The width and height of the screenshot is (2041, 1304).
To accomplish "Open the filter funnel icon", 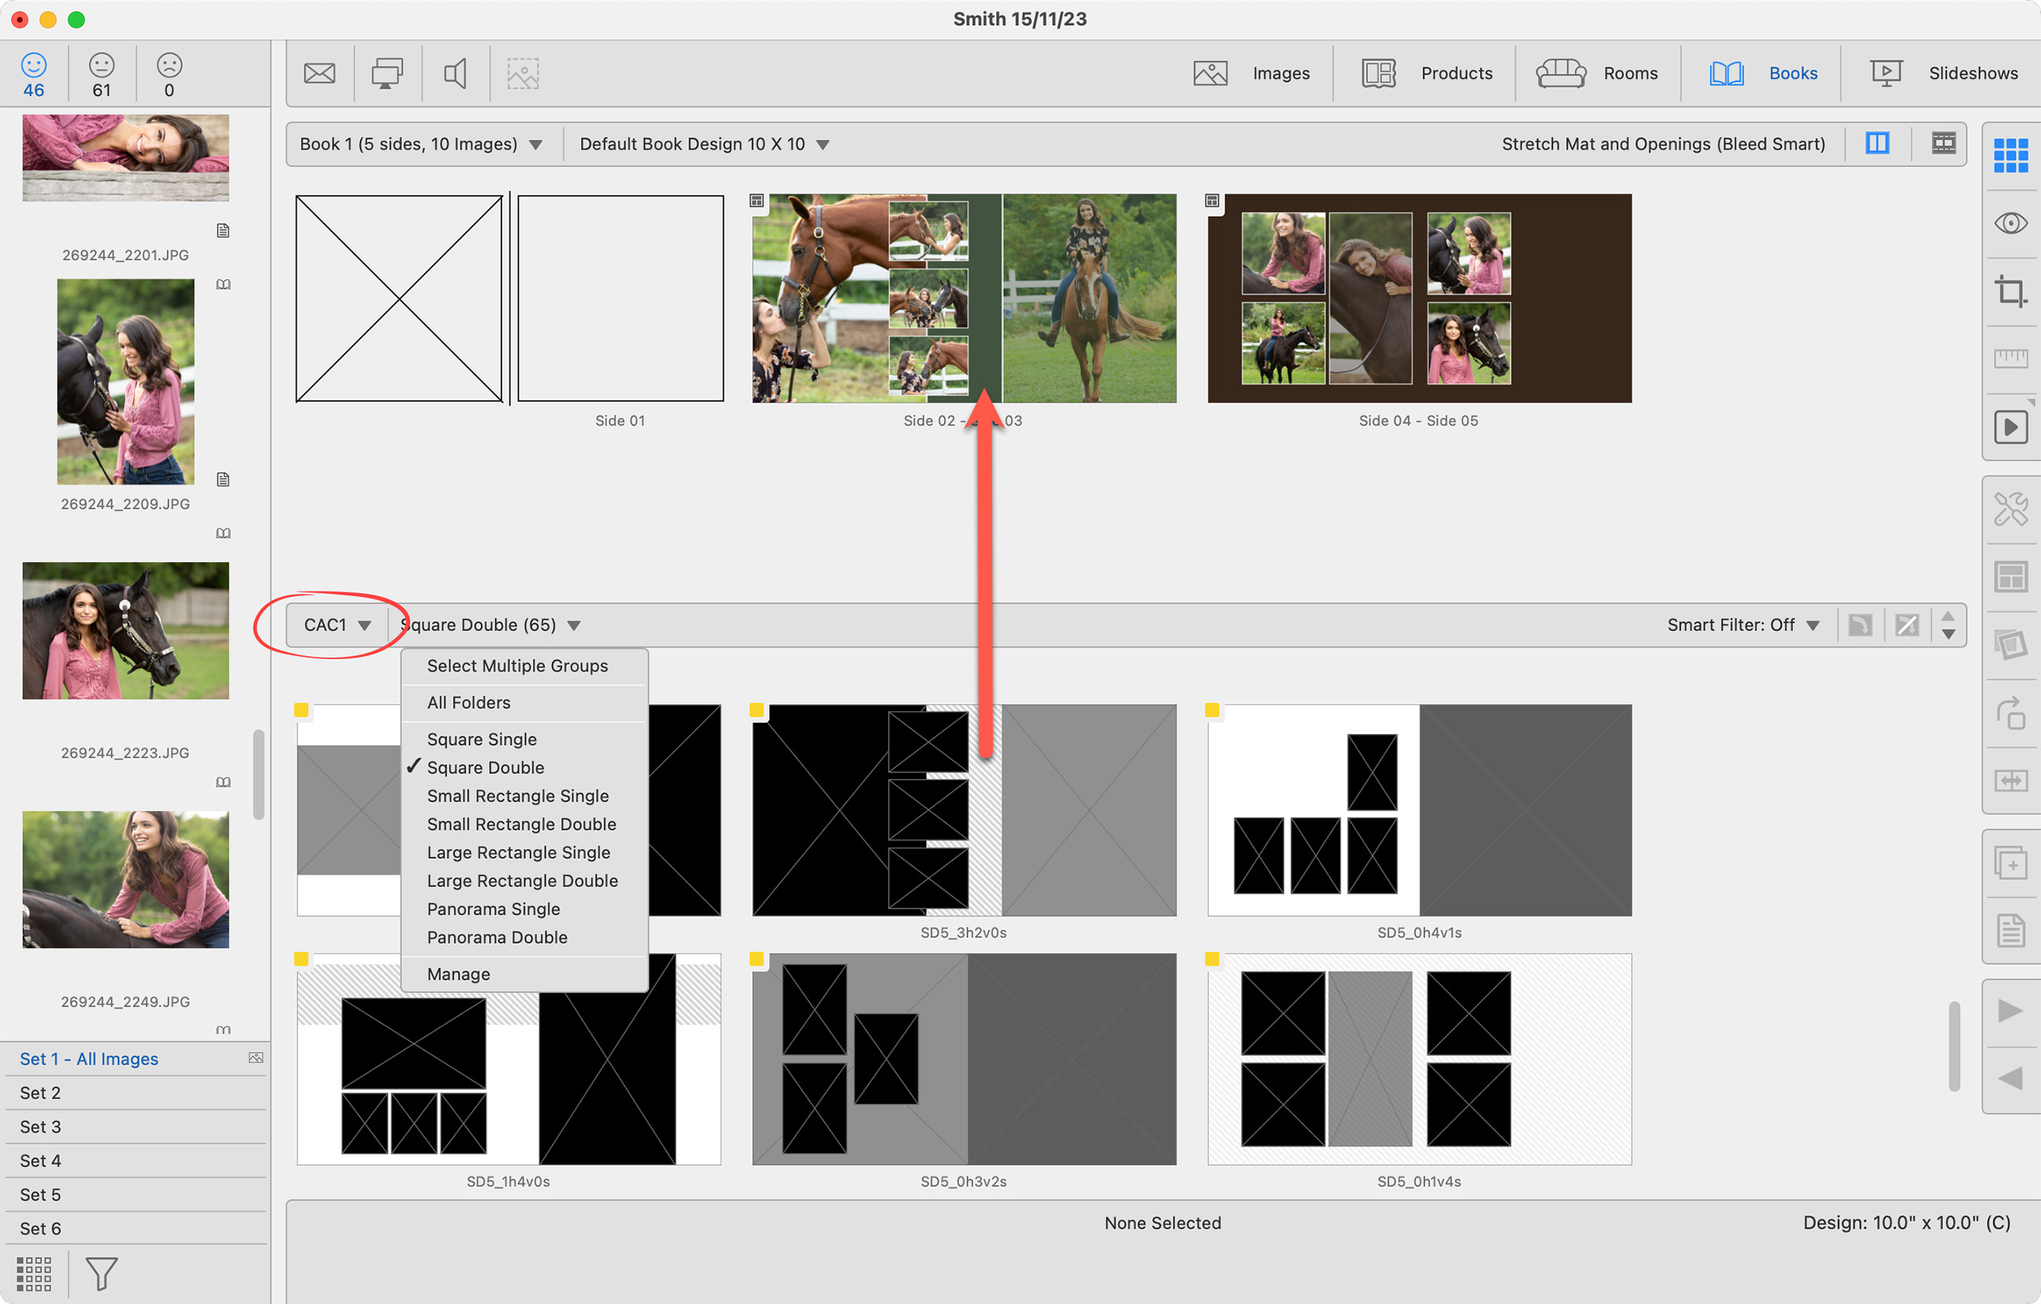I will point(100,1273).
